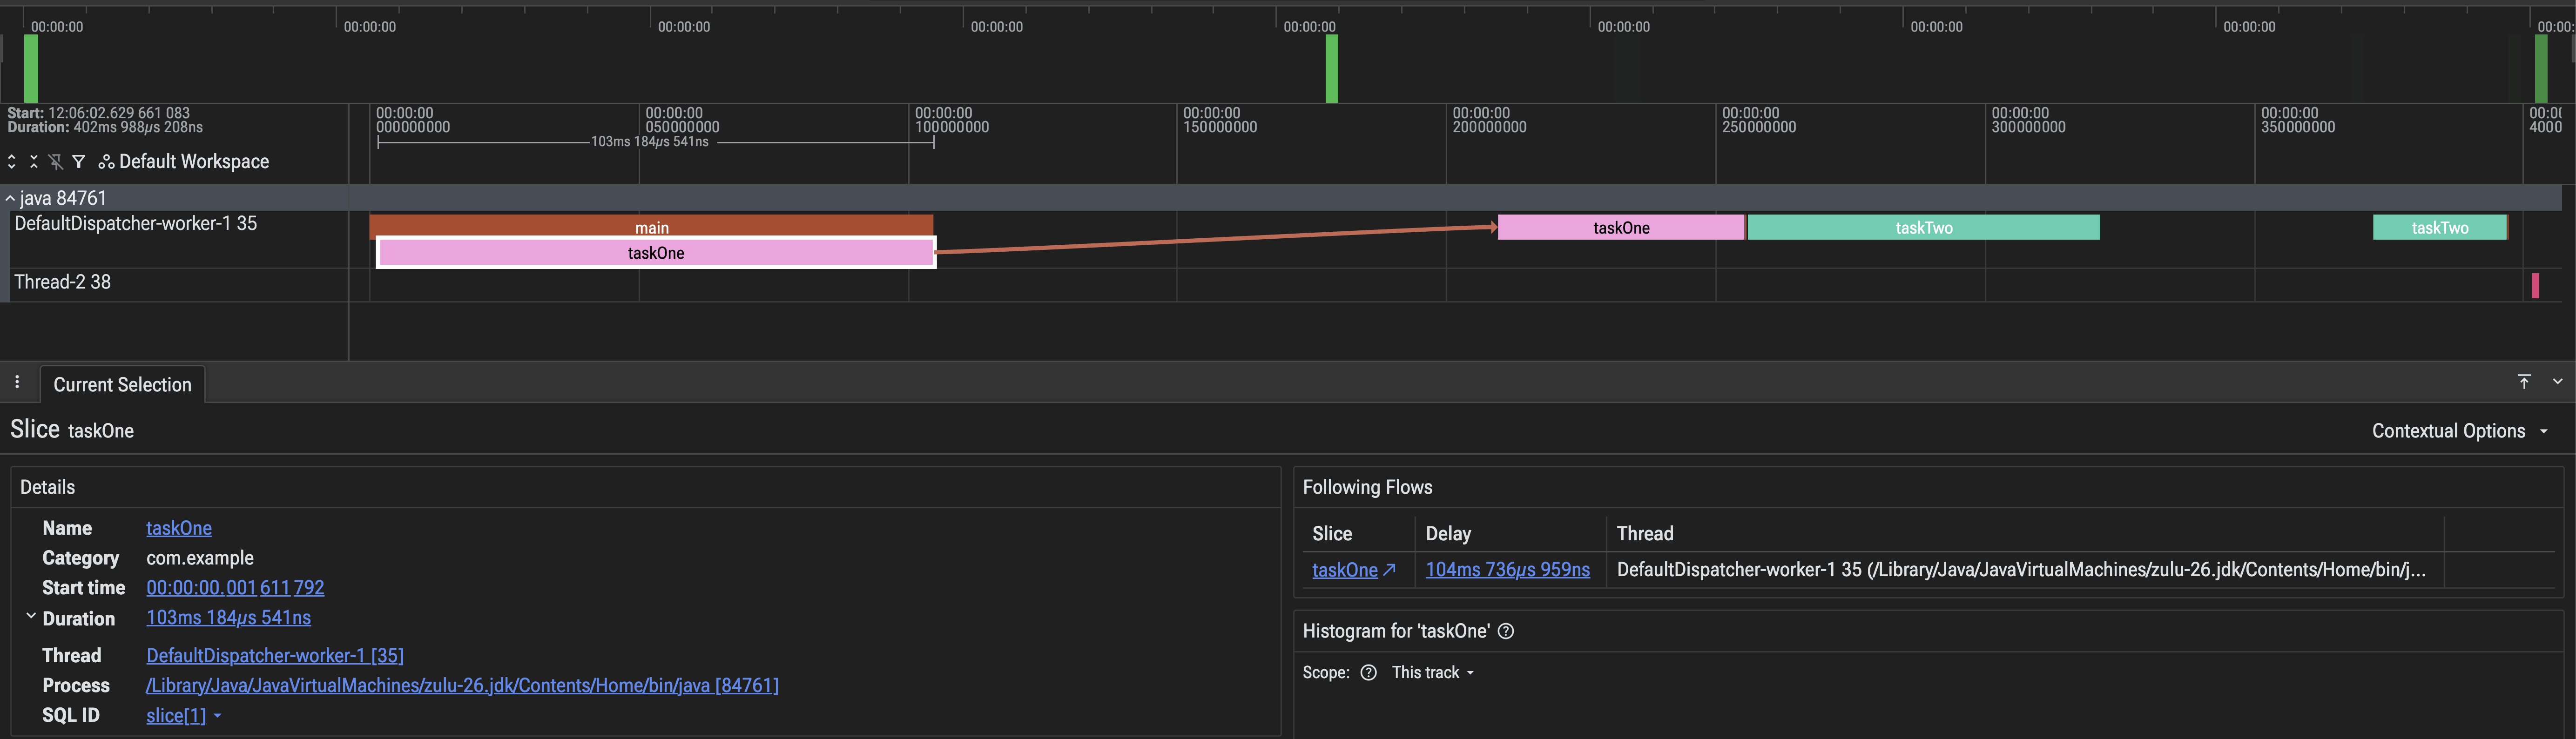Click the Duration link in the Details panel
The width and height of the screenshot is (2576, 739).
click(x=228, y=618)
